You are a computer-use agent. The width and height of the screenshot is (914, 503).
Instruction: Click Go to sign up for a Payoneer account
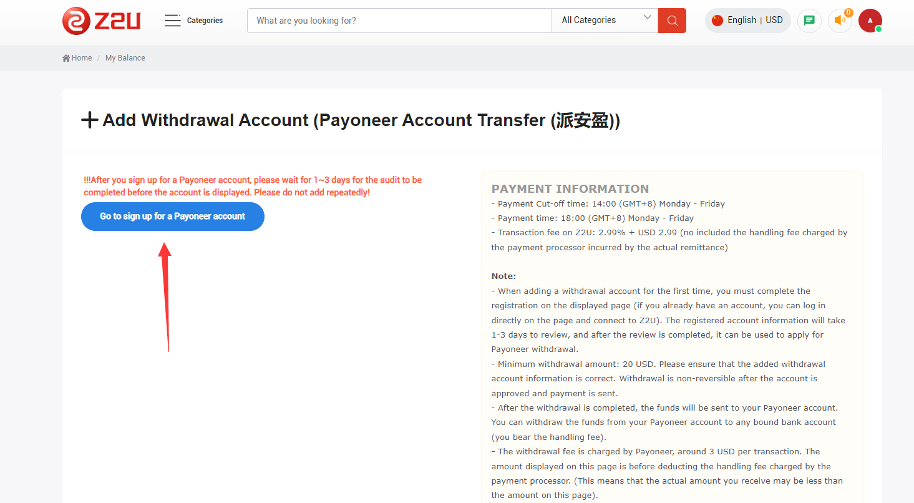click(x=173, y=217)
